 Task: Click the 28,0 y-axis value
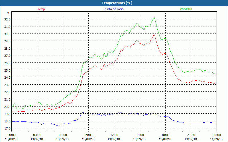pyautogui.click(x=7, y=48)
